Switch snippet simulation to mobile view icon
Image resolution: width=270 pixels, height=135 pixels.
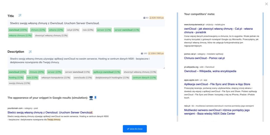[95, 98]
